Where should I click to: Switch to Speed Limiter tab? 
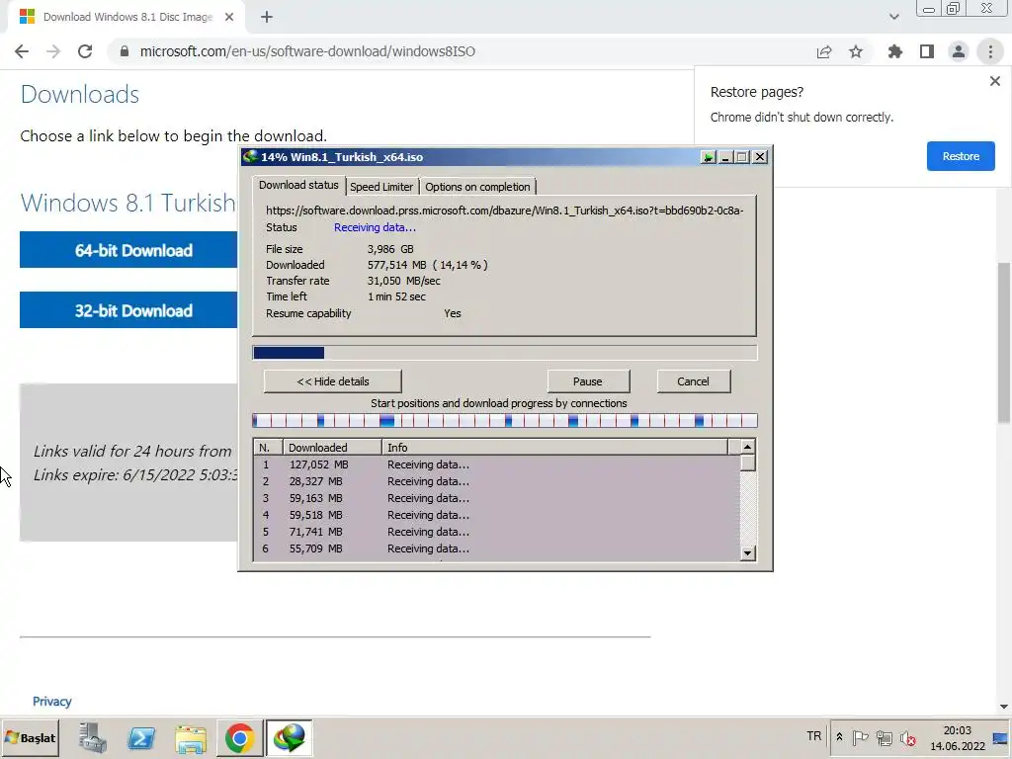pos(381,187)
